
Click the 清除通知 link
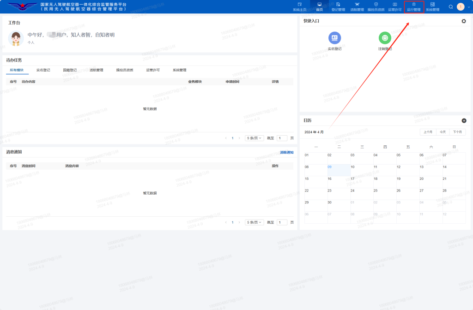(x=286, y=152)
